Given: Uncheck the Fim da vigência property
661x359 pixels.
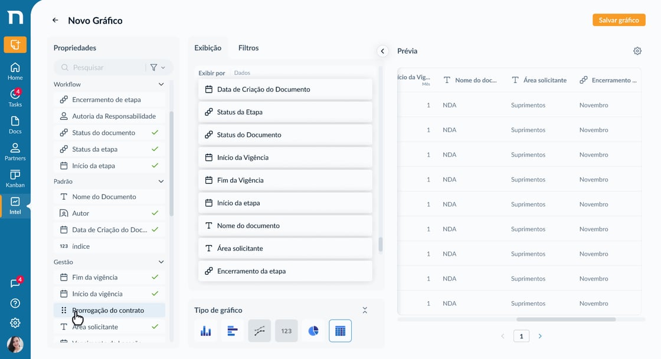Looking at the screenshot, I should (155, 277).
